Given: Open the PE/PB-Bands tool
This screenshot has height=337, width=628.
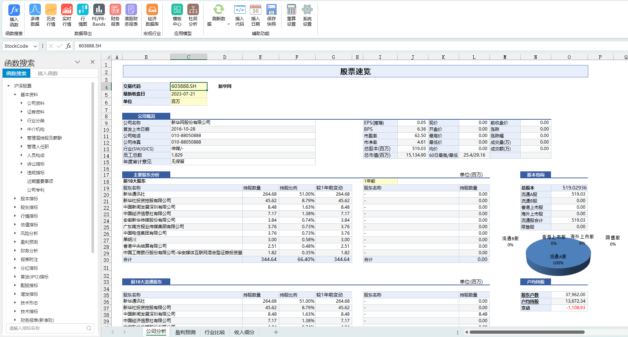Looking at the screenshot, I should [x=99, y=16].
